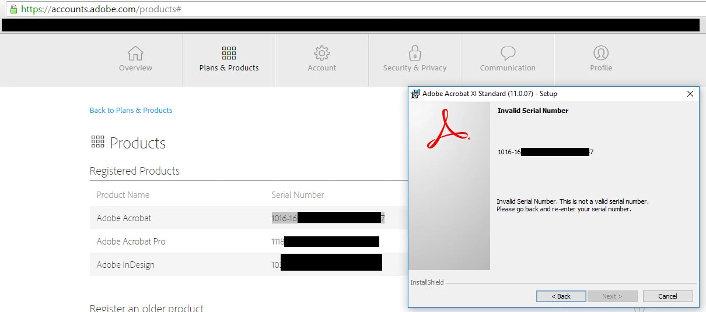
Task: Select the Adobe Acrobat product row name
Action: 124,218
